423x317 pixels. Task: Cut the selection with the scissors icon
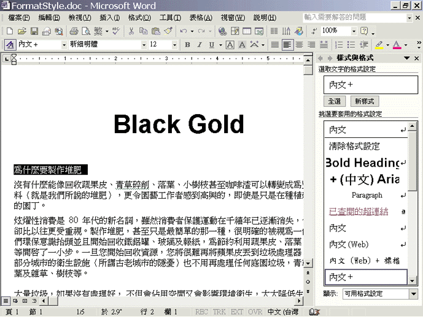tap(131, 31)
